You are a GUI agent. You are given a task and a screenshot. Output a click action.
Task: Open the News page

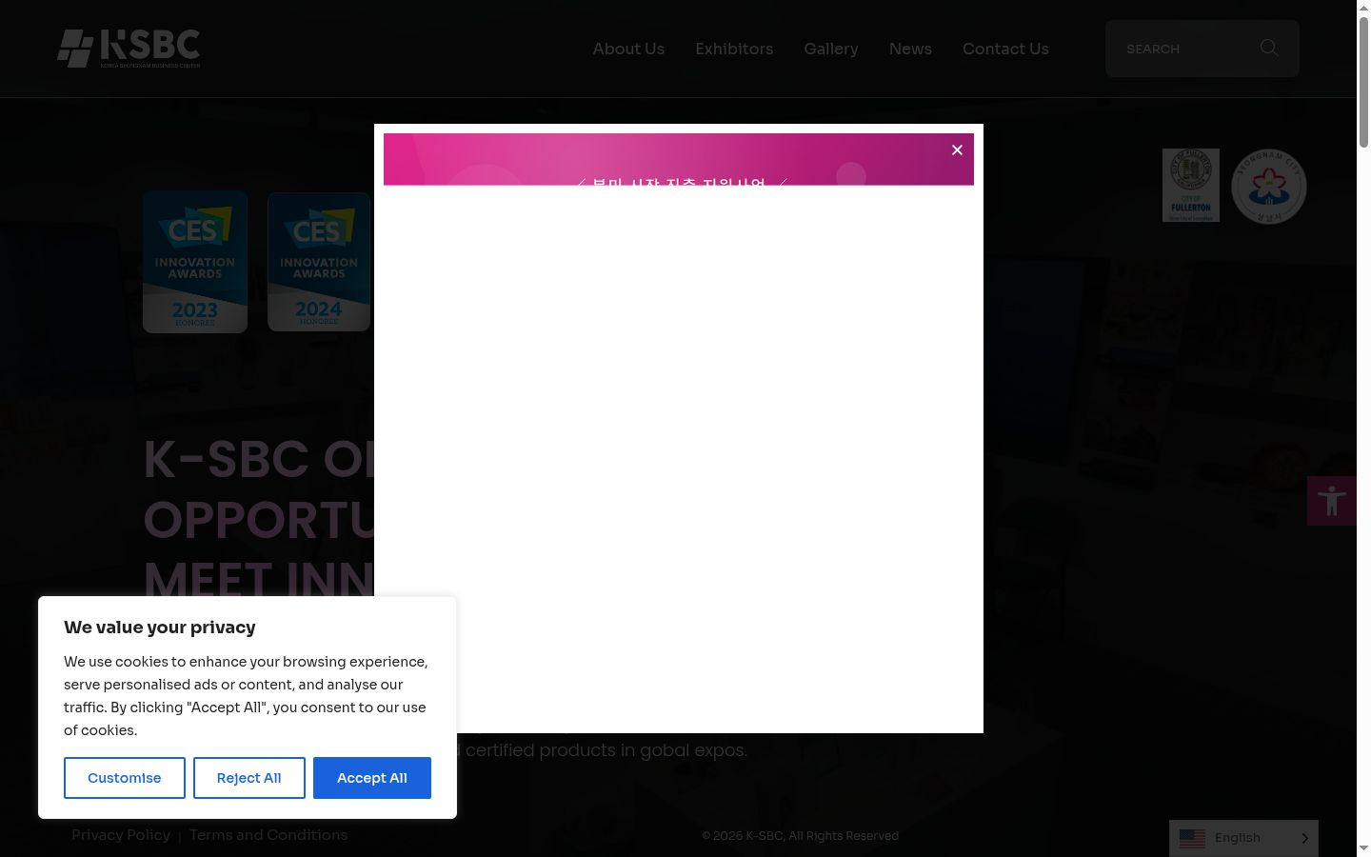click(x=910, y=49)
